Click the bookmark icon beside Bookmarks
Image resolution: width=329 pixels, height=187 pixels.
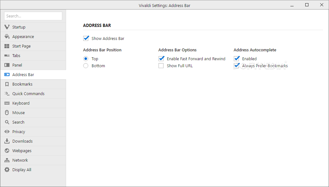coord(7,84)
